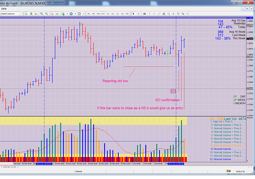Select the Fibonacci retracement tool

click(x=169, y=14)
